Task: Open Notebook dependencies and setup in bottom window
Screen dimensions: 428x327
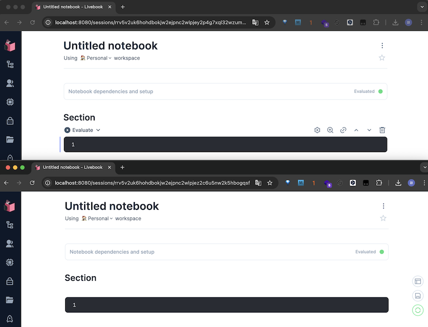Action: point(226,252)
